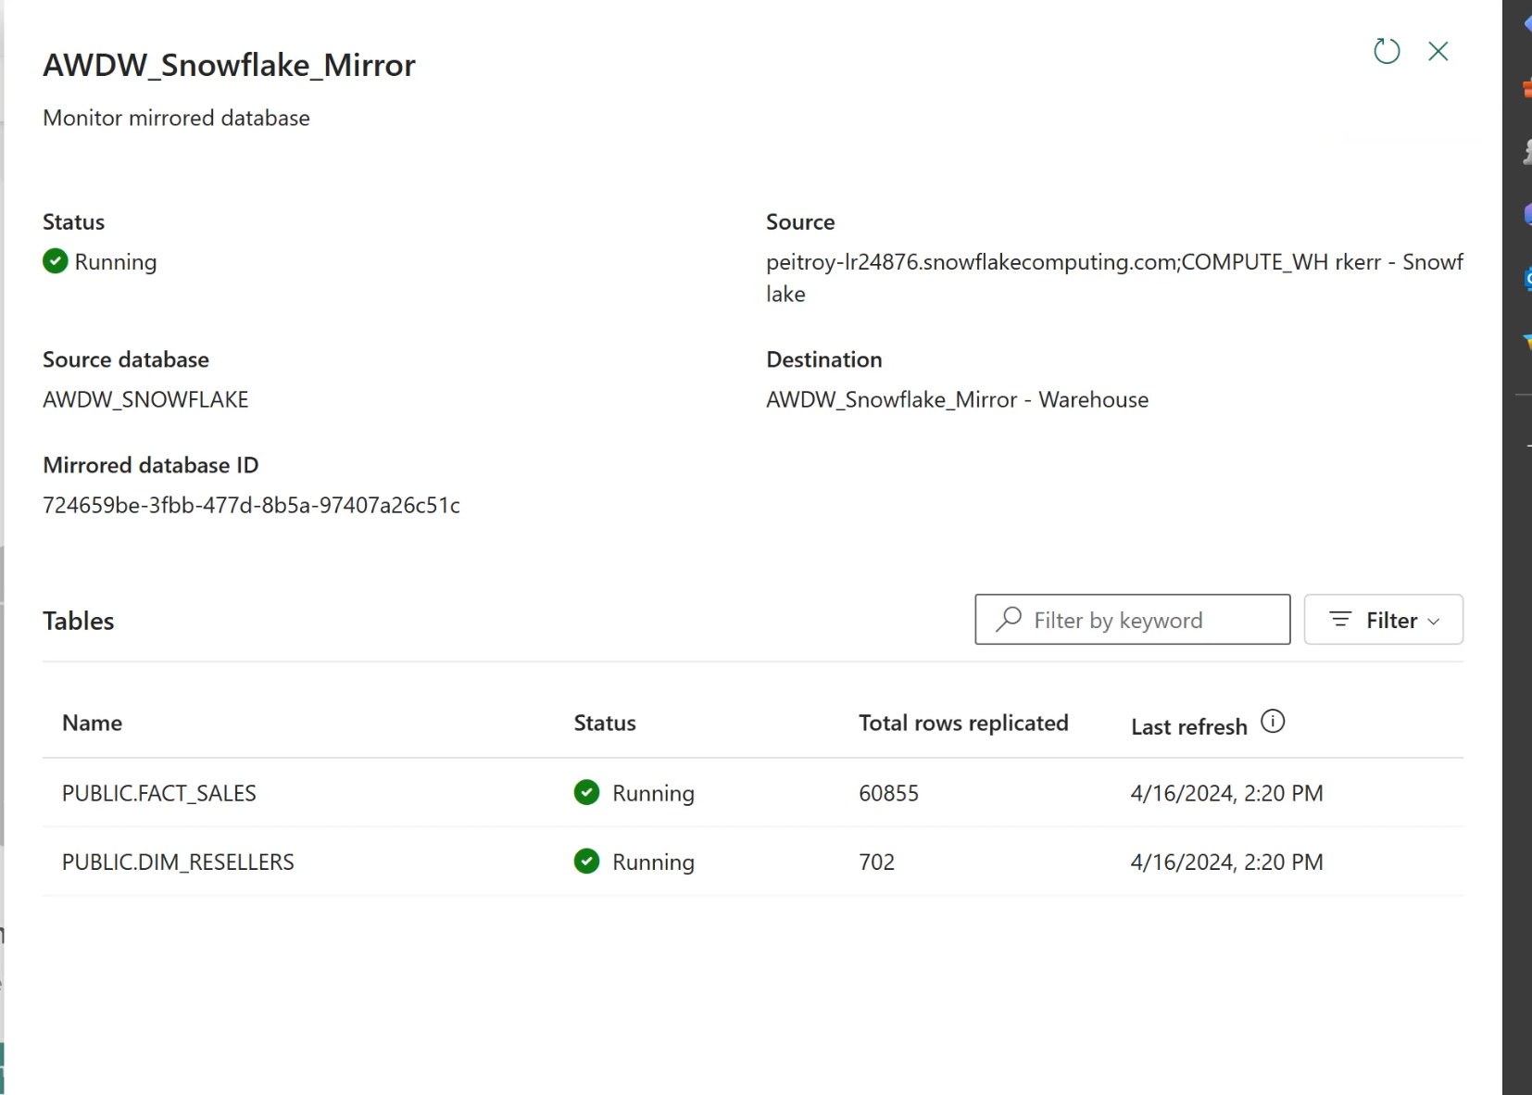Click the magnifier icon in the keyword filter

point(1009,619)
